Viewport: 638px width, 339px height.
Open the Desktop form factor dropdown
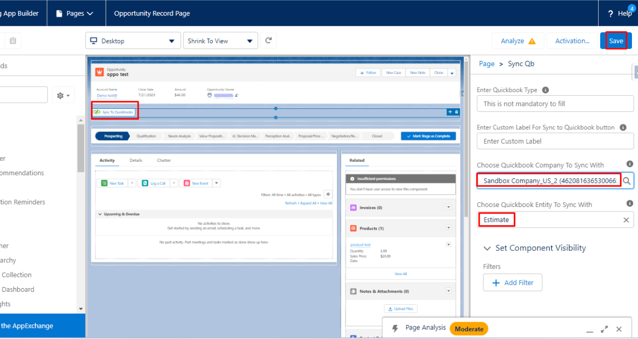[133, 41]
